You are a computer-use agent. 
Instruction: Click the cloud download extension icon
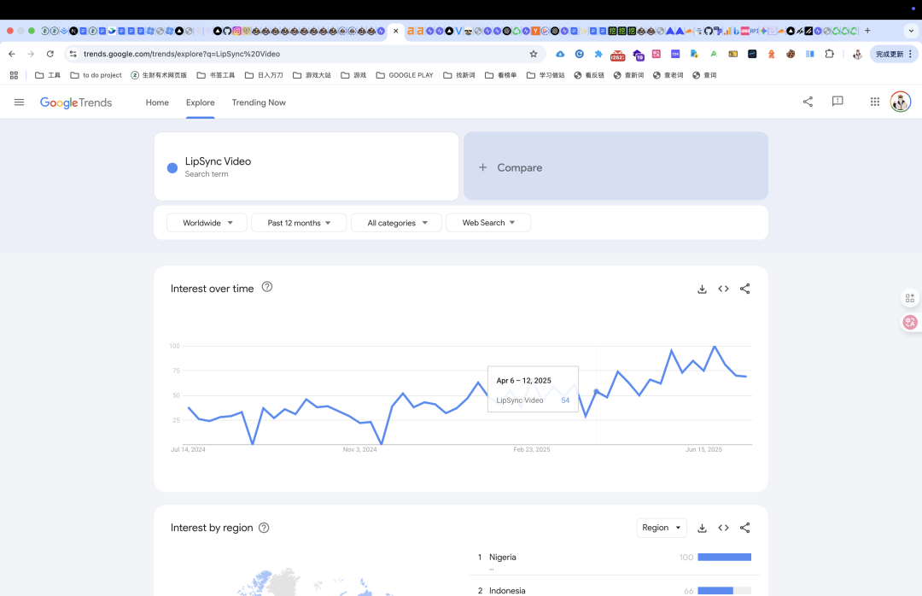click(560, 54)
